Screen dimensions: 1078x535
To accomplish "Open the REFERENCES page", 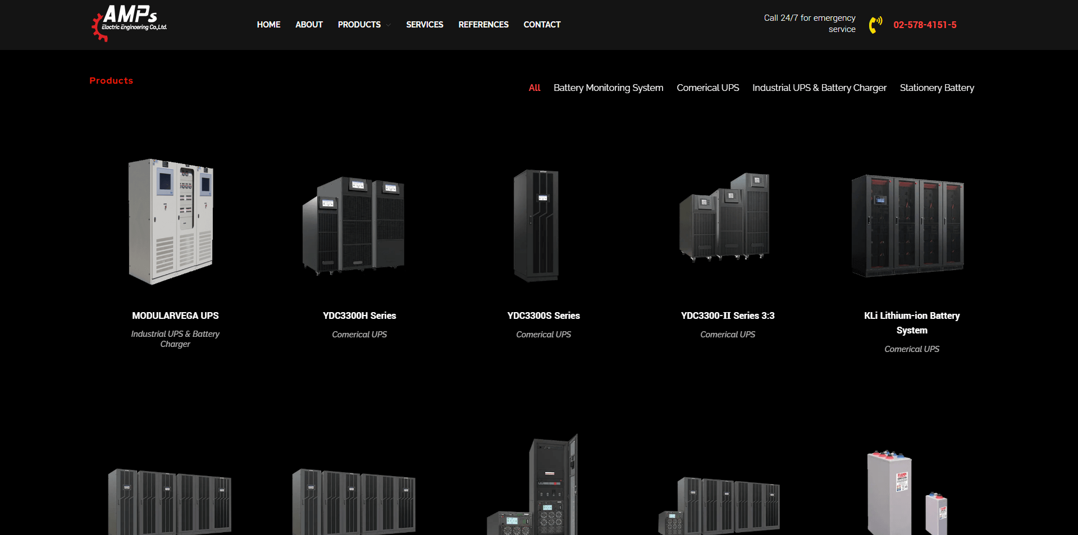I will [483, 25].
